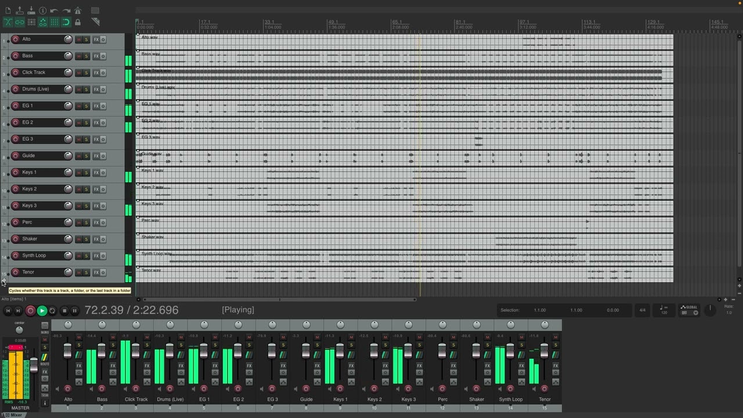This screenshot has width=743, height=418.
Task: Mute the EG 1 track in track panel
Action: click(x=79, y=106)
